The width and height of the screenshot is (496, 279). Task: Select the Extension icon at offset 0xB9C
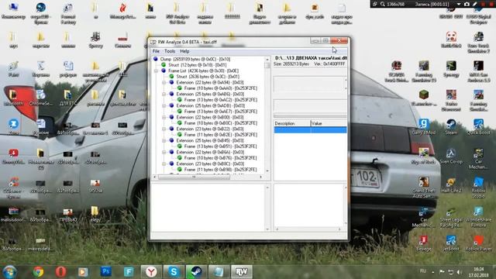(171, 164)
